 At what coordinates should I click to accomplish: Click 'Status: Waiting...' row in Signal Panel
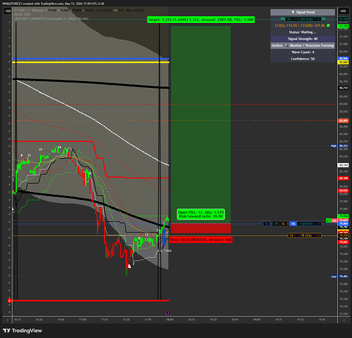click(303, 32)
